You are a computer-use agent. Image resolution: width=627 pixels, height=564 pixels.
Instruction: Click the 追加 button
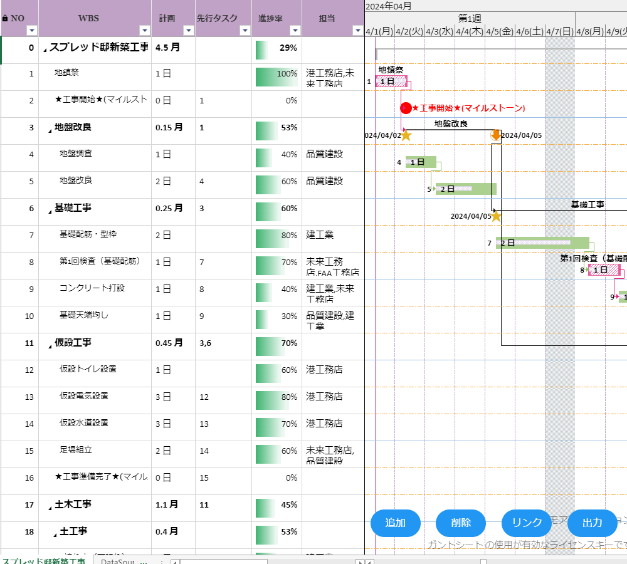[396, 523]
